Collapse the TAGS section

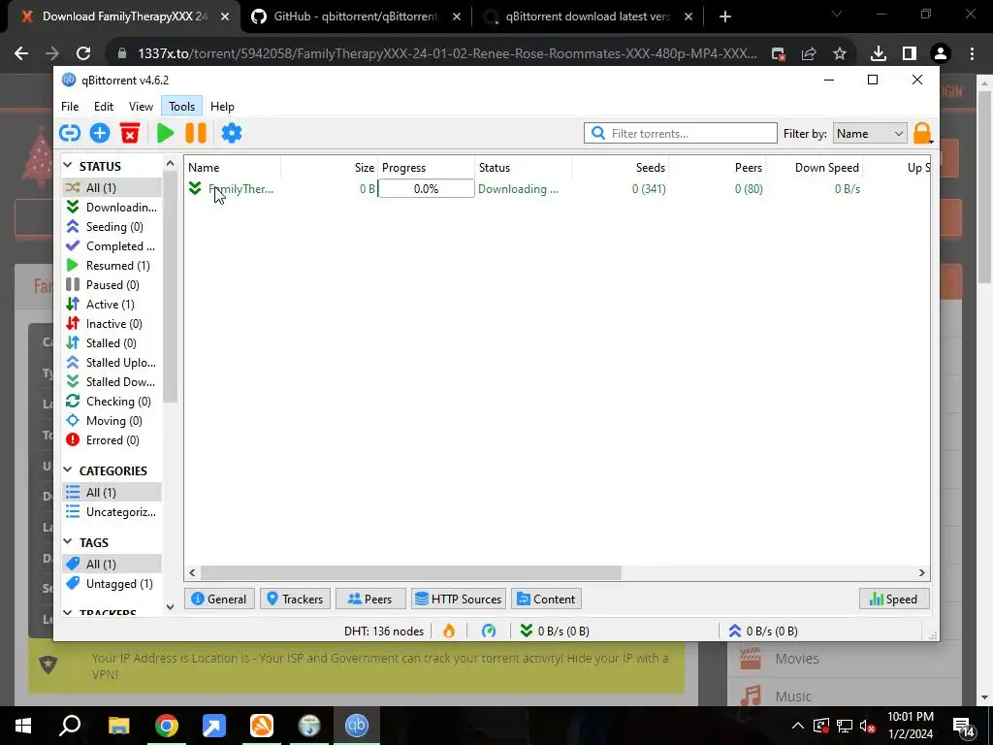pyautogui.click(x=68, y=541)
